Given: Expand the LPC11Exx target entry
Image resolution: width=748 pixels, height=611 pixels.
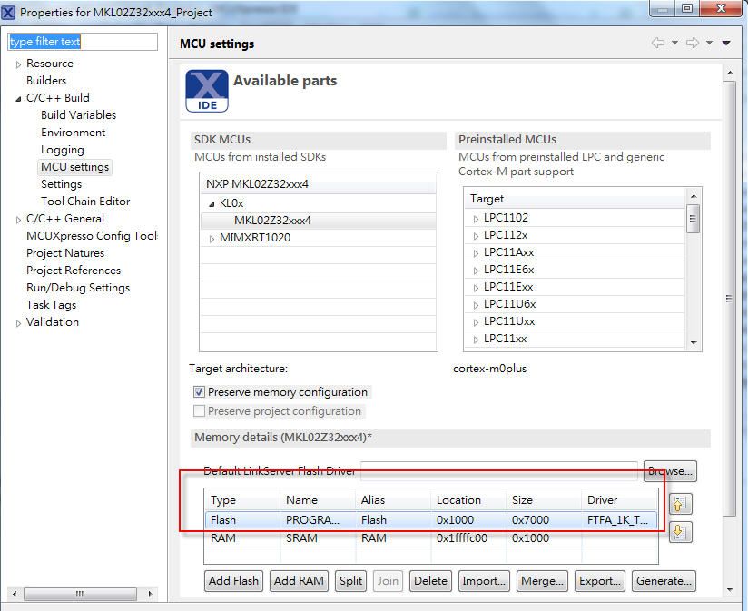Looking at the screenshot, I should (476, 288).
